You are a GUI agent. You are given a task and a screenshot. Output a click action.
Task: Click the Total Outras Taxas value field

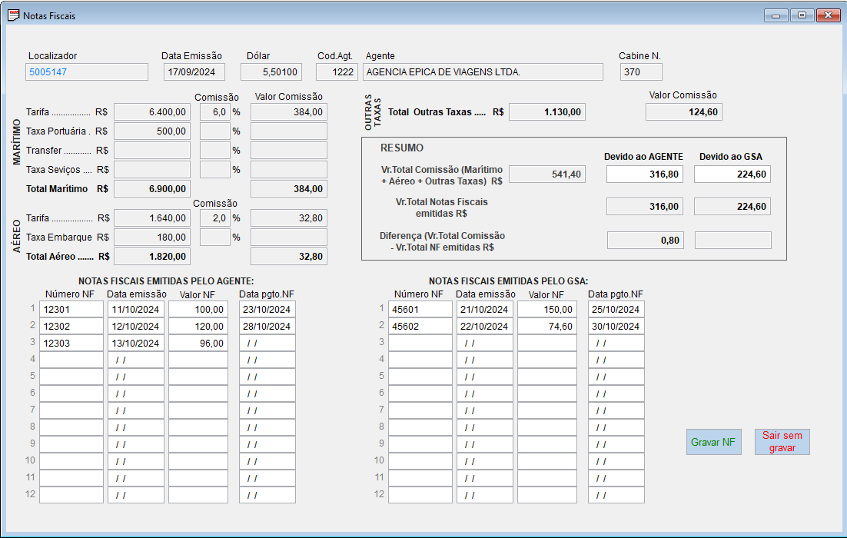(546, 111)
